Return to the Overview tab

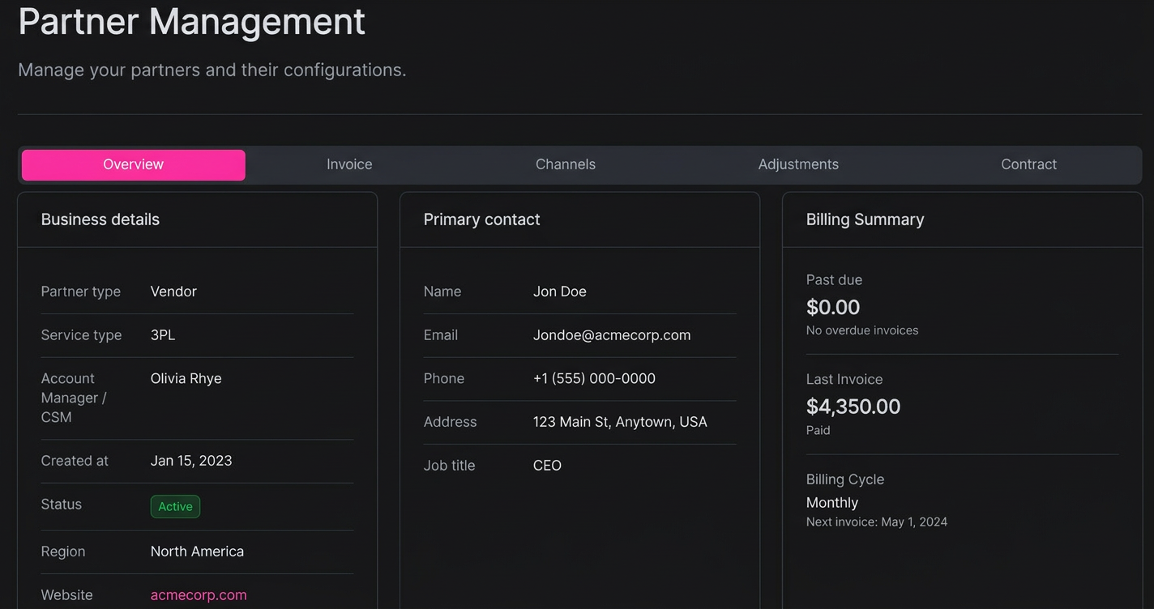pyautogui.click(x=133, y=164)
